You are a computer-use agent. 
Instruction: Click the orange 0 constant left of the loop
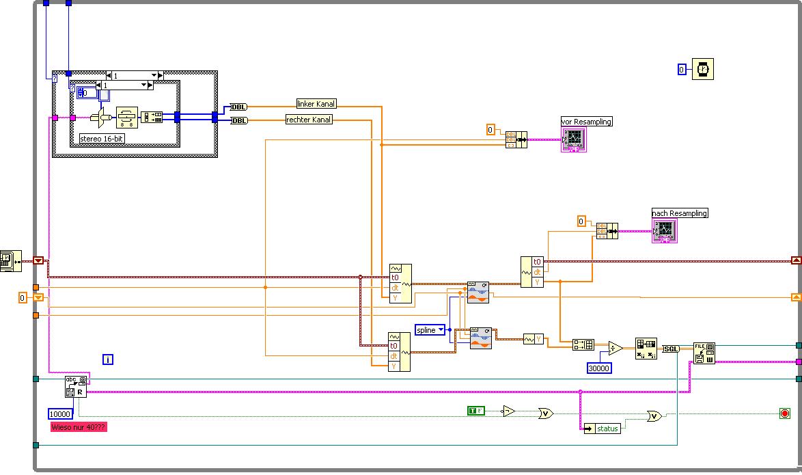23,298
